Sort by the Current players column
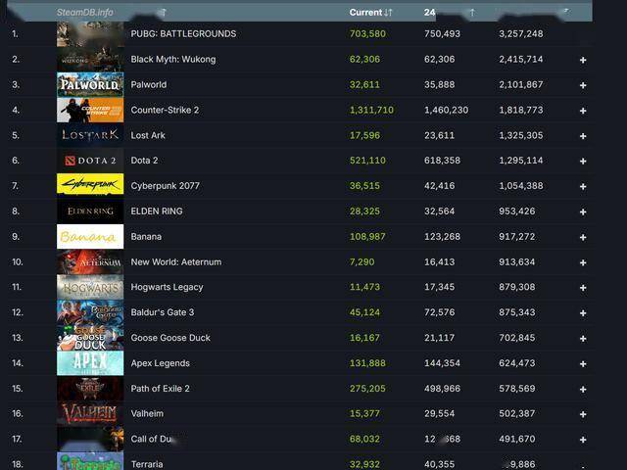This screenshot has width=627, height=470. click(370, 13)
